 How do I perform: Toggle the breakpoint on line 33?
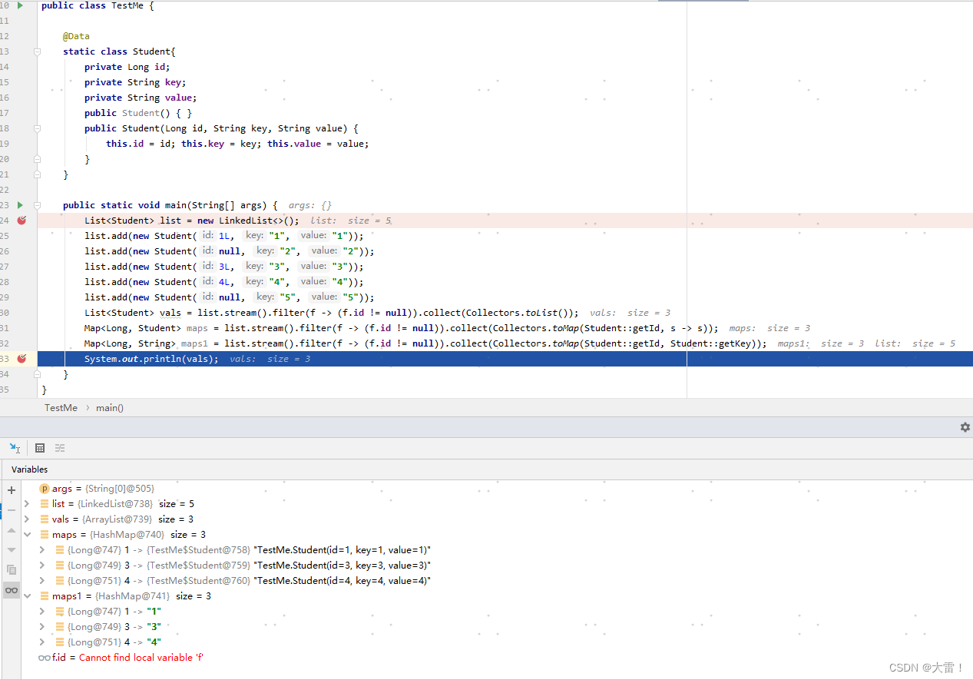tap(22, 358)
